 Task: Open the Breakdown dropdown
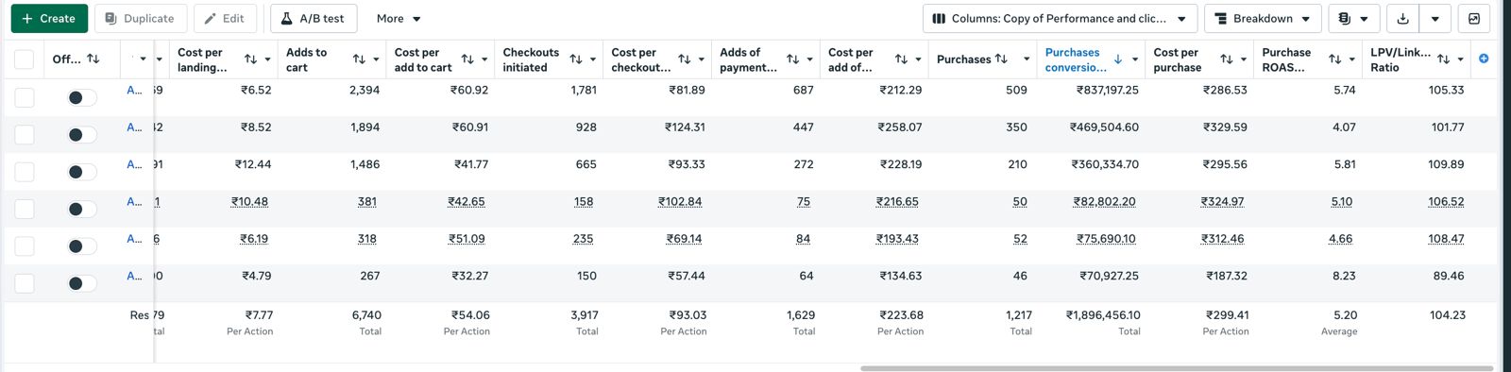(x=1263, y=19)
